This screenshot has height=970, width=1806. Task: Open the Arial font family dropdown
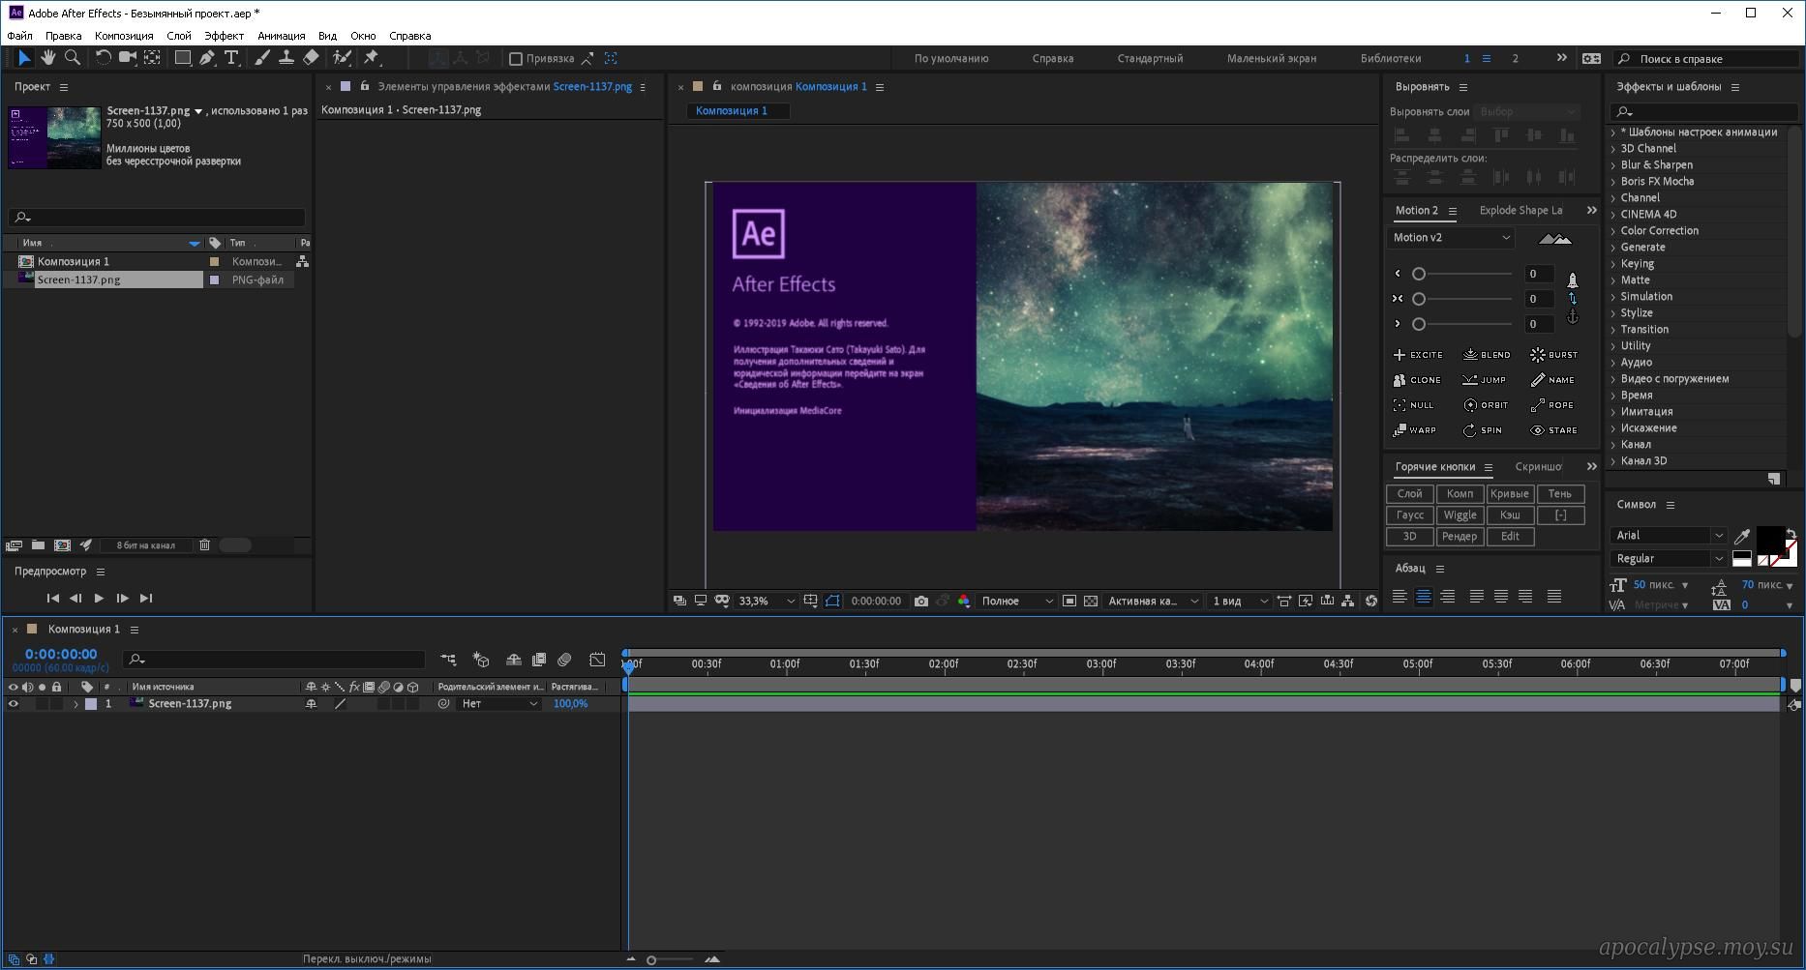[1669, 536]
